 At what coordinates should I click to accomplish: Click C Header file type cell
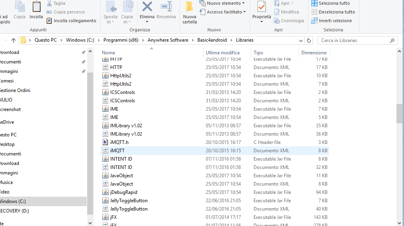tap(267, 142)
